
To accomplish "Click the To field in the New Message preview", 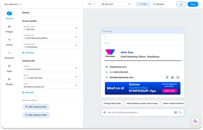I will [142, 37].
